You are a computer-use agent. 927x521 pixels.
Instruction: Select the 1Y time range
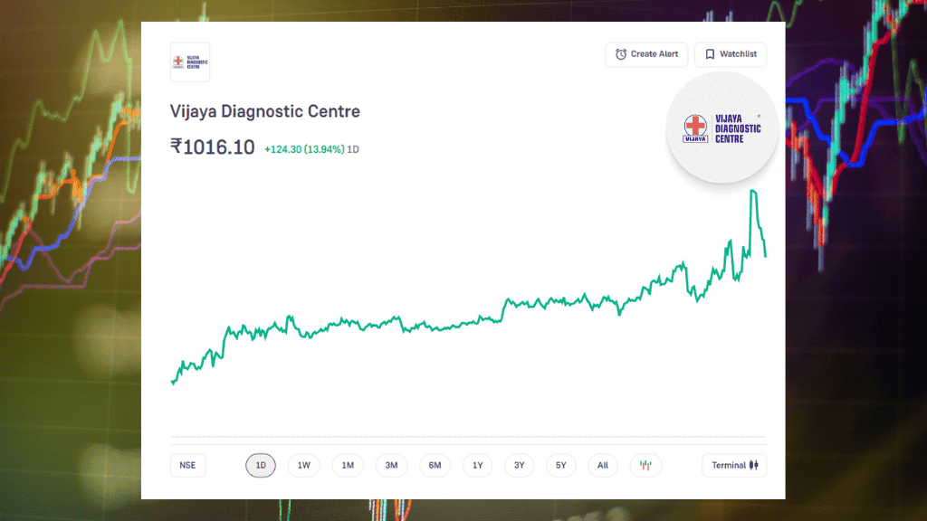[x=477, y=466]
